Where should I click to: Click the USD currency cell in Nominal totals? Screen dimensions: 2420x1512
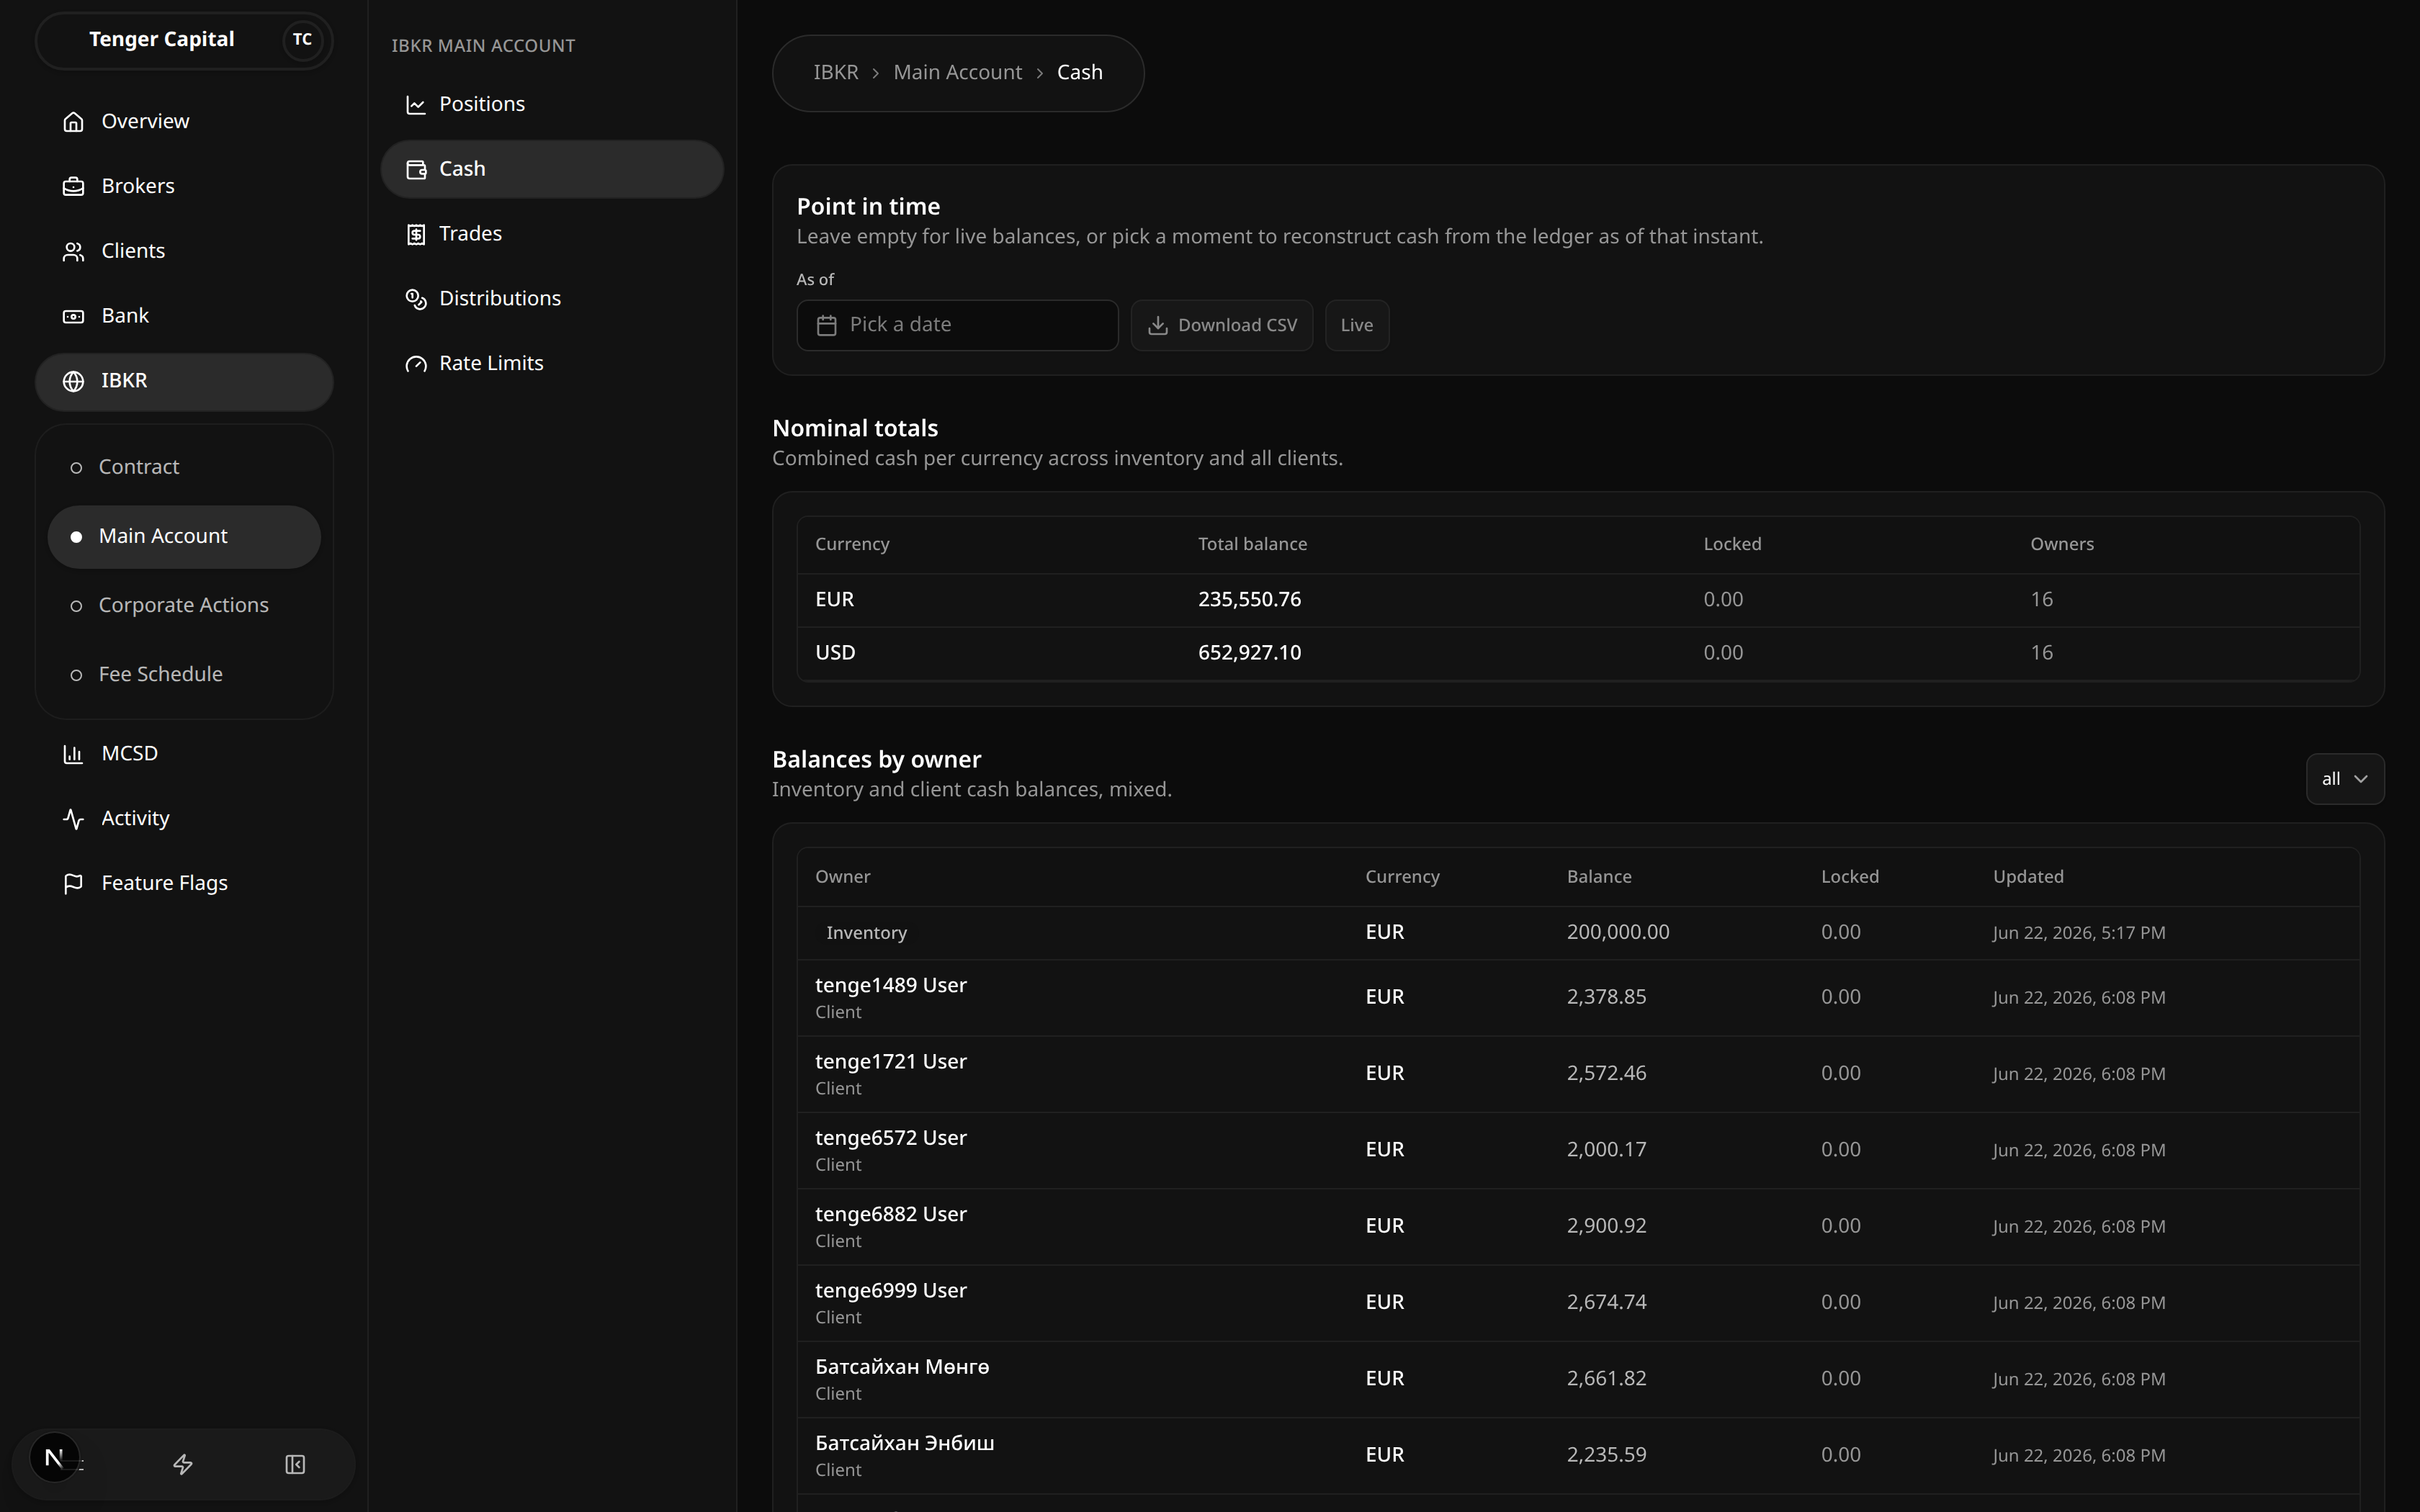[x=835, y=653]
